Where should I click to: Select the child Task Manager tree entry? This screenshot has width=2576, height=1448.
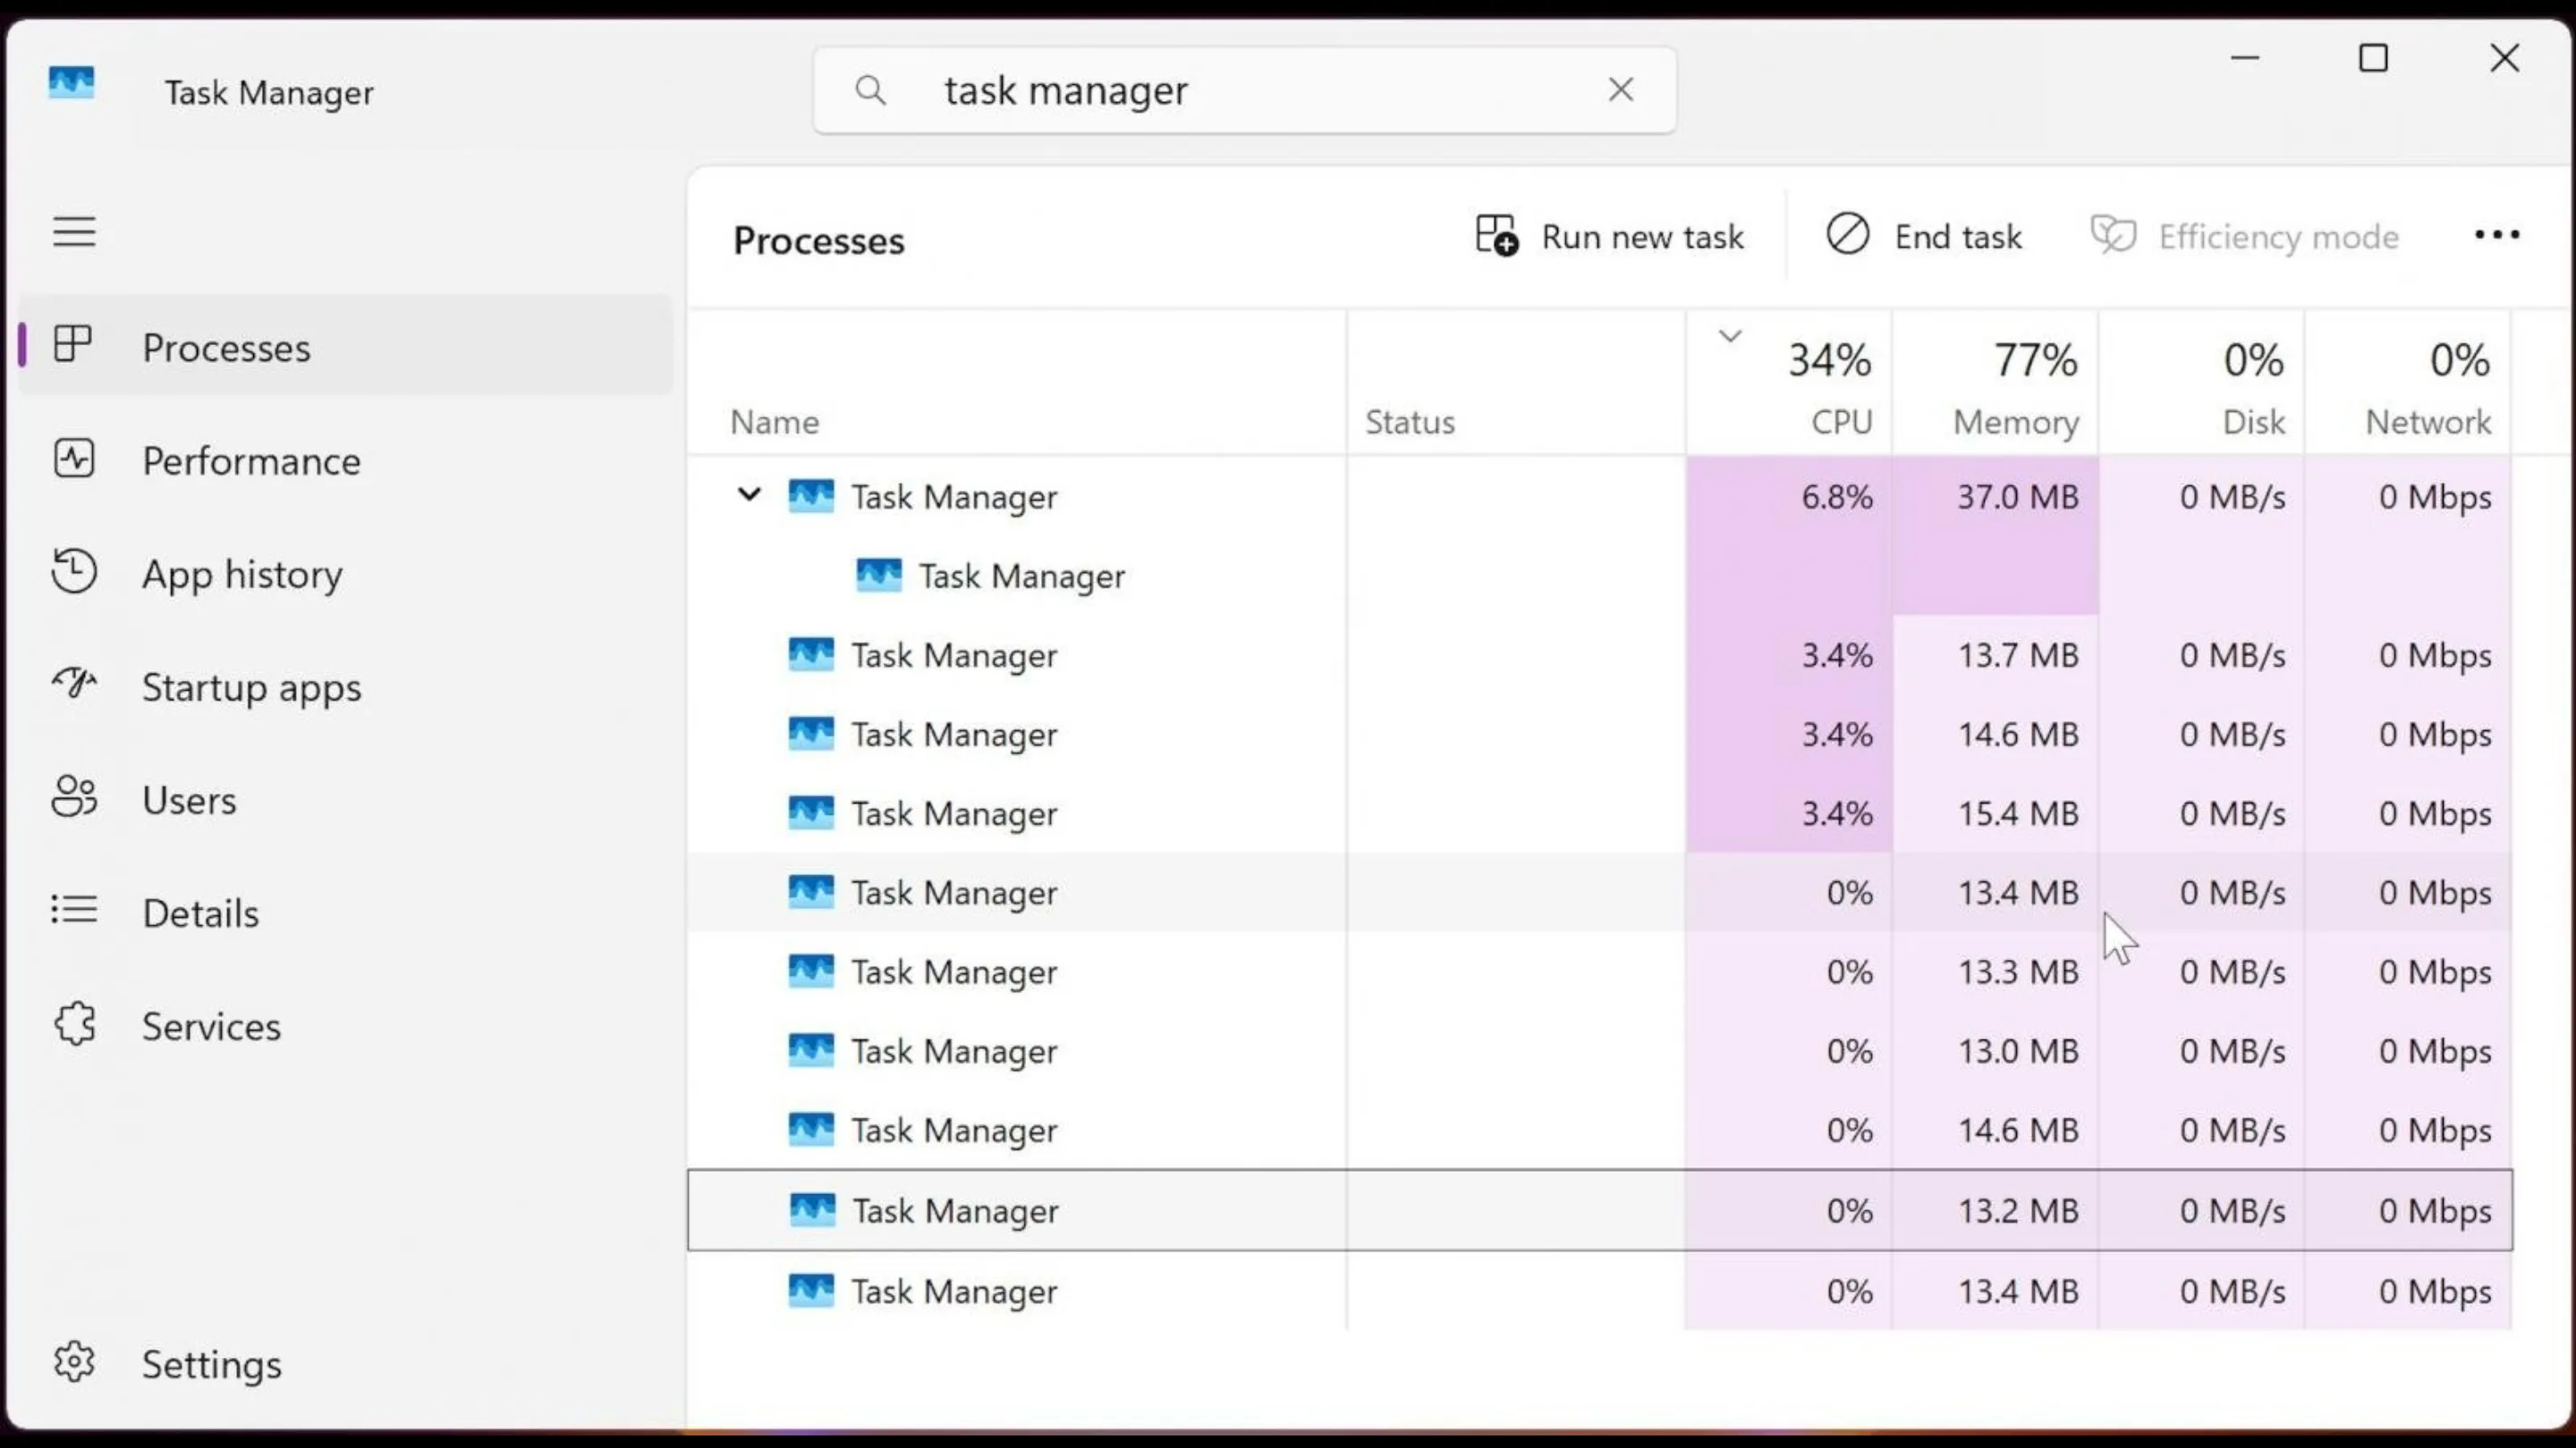1020,576
